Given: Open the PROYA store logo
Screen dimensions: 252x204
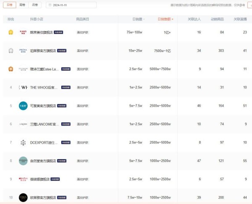Looking at the screenshot, I should tap(23, 51).
